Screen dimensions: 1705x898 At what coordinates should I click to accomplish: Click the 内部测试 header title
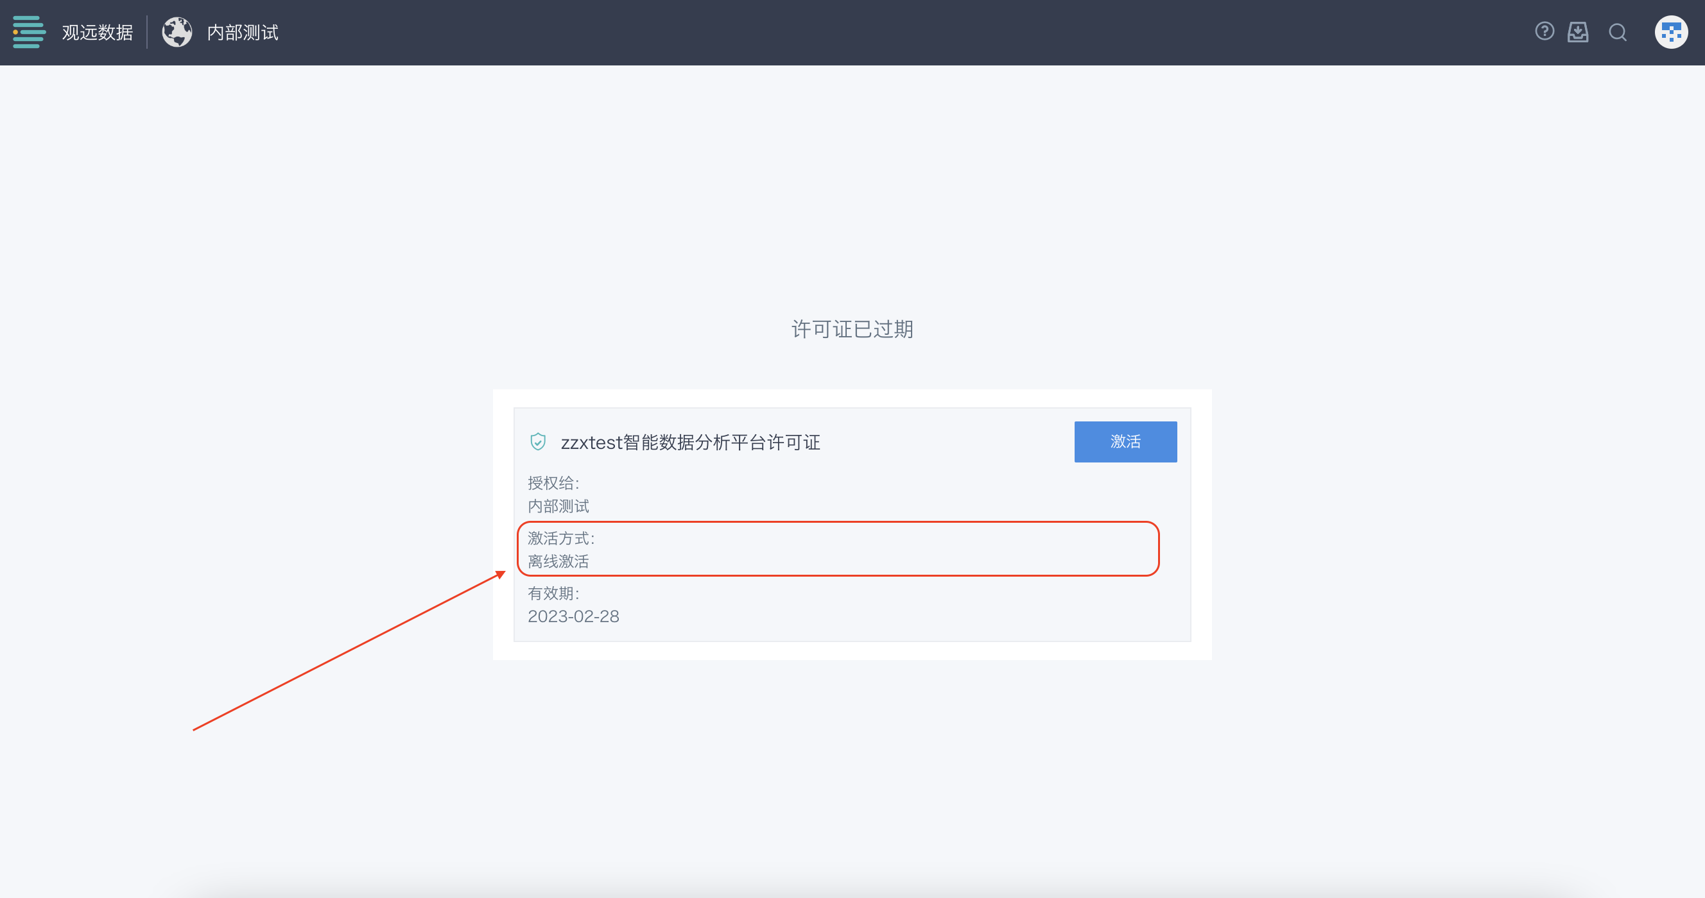tap(243, 33)
